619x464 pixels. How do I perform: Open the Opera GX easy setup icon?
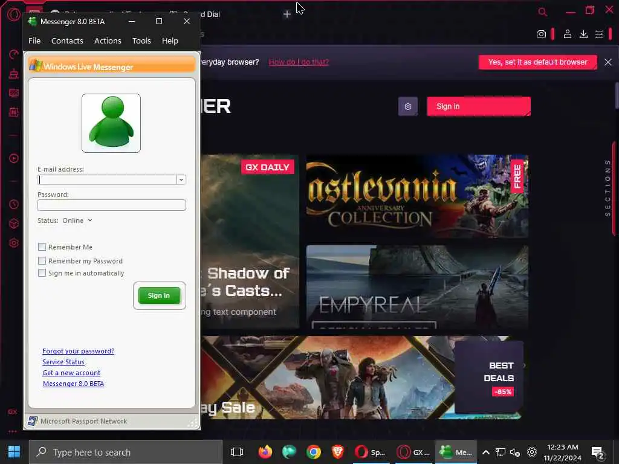click(x=599, y=34)
